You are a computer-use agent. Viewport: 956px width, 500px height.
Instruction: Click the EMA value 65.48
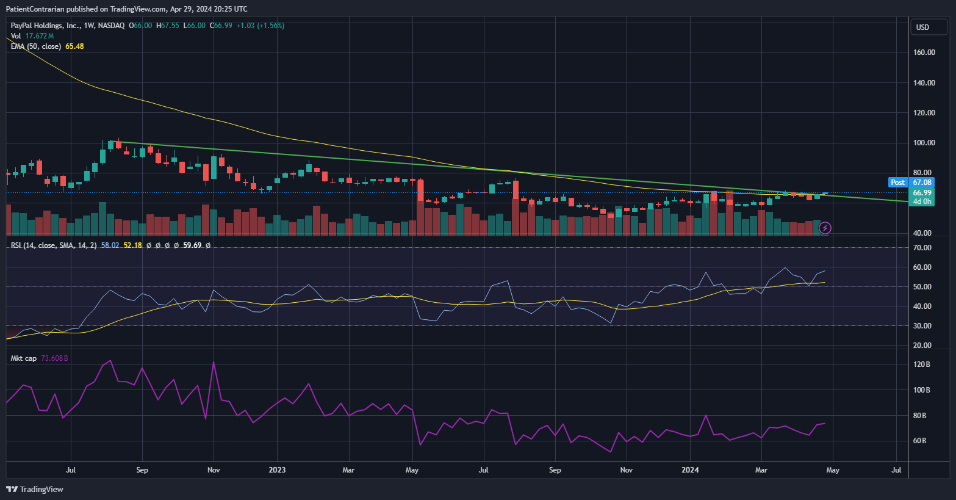[74, 46]
